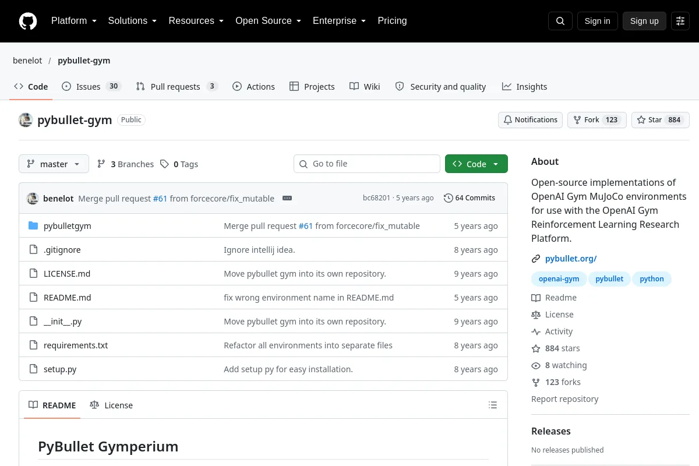This screenshot has width=699, height=466.
Task: Expand the Enterprise menu
Action: click(339, 21)
